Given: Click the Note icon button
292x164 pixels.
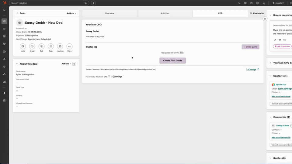Looking at the screenshot, I should [23, 46].
